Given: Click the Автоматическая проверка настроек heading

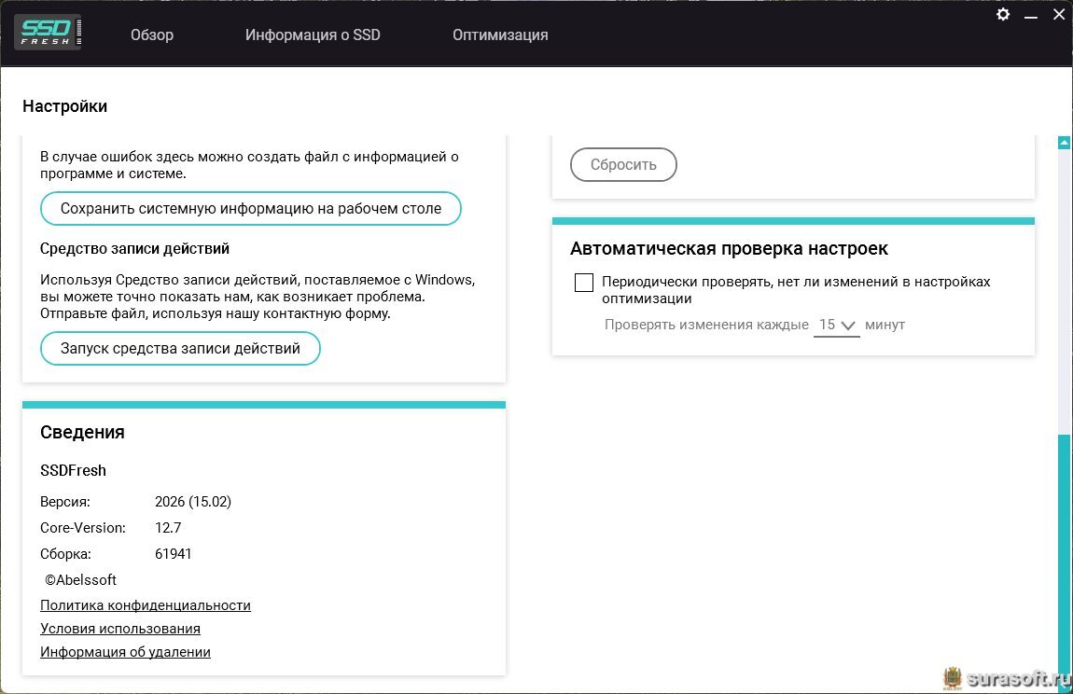Looking at the screenshot, I should coord(729,248).
